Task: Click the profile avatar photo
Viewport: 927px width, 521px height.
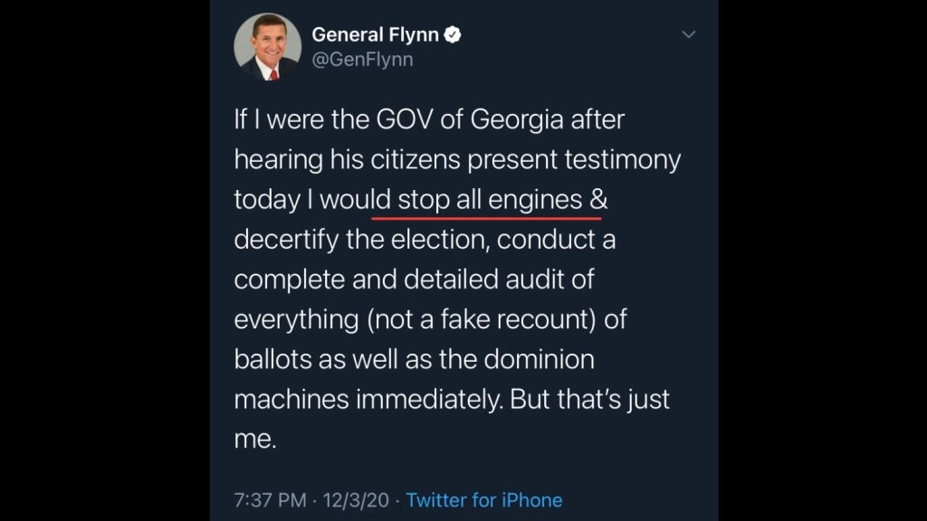Action: [267, 47]
